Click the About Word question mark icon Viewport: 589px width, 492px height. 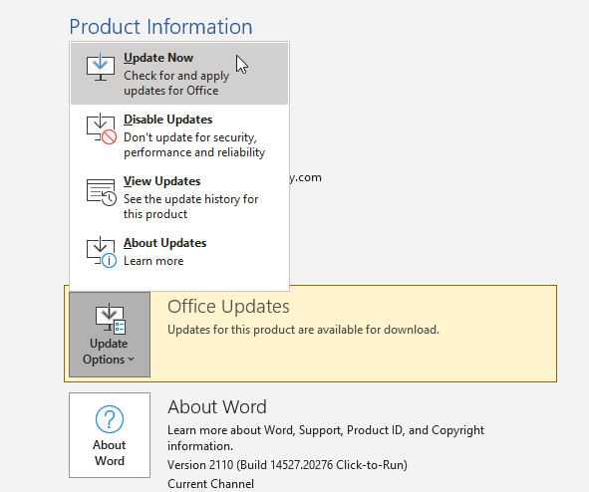(110, 419)
